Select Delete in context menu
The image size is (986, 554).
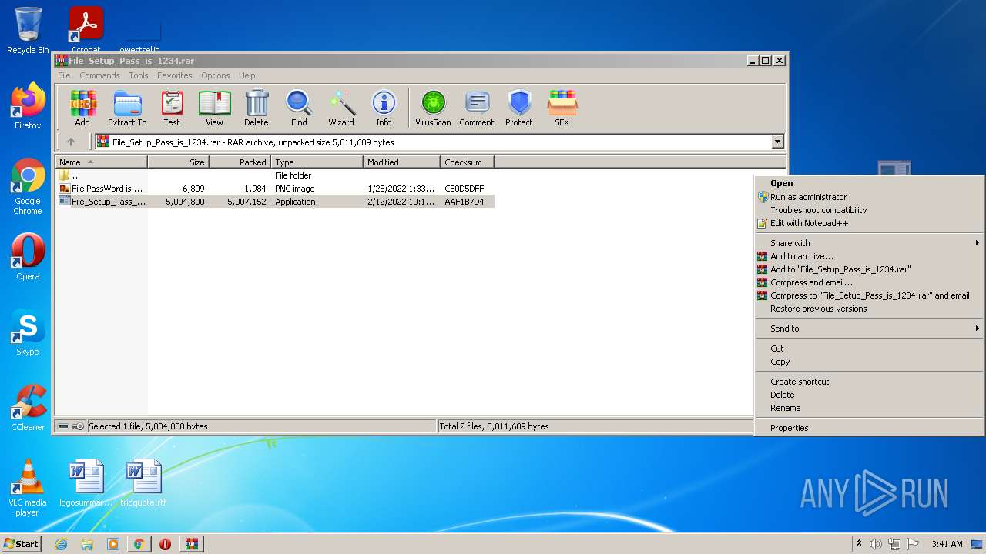pos(869,395)
